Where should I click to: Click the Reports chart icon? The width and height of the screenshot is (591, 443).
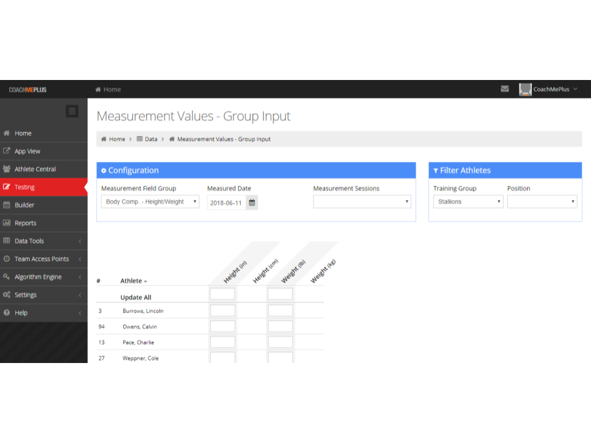coord(6,223)
